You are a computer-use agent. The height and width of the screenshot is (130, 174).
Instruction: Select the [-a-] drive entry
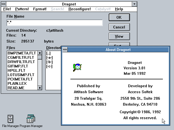49,57
